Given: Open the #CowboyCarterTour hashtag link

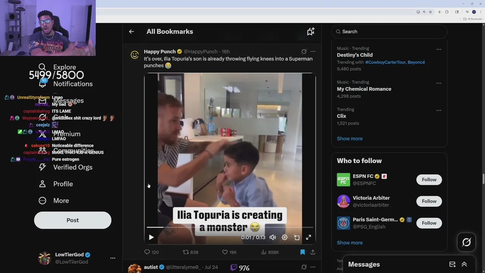Looking at the screenshot, I should click(x=385, y=62).
